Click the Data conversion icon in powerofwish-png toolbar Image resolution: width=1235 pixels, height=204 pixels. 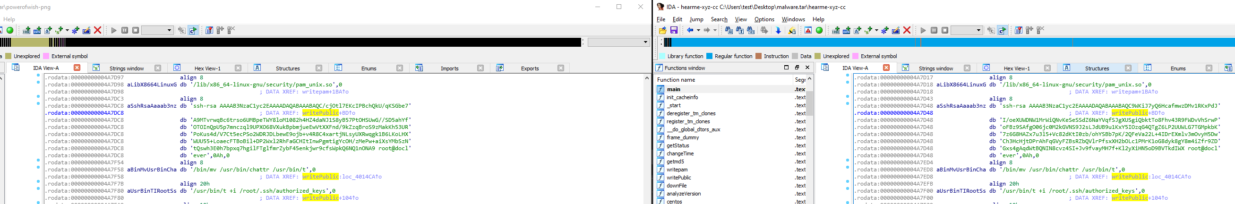pos(37,30)
